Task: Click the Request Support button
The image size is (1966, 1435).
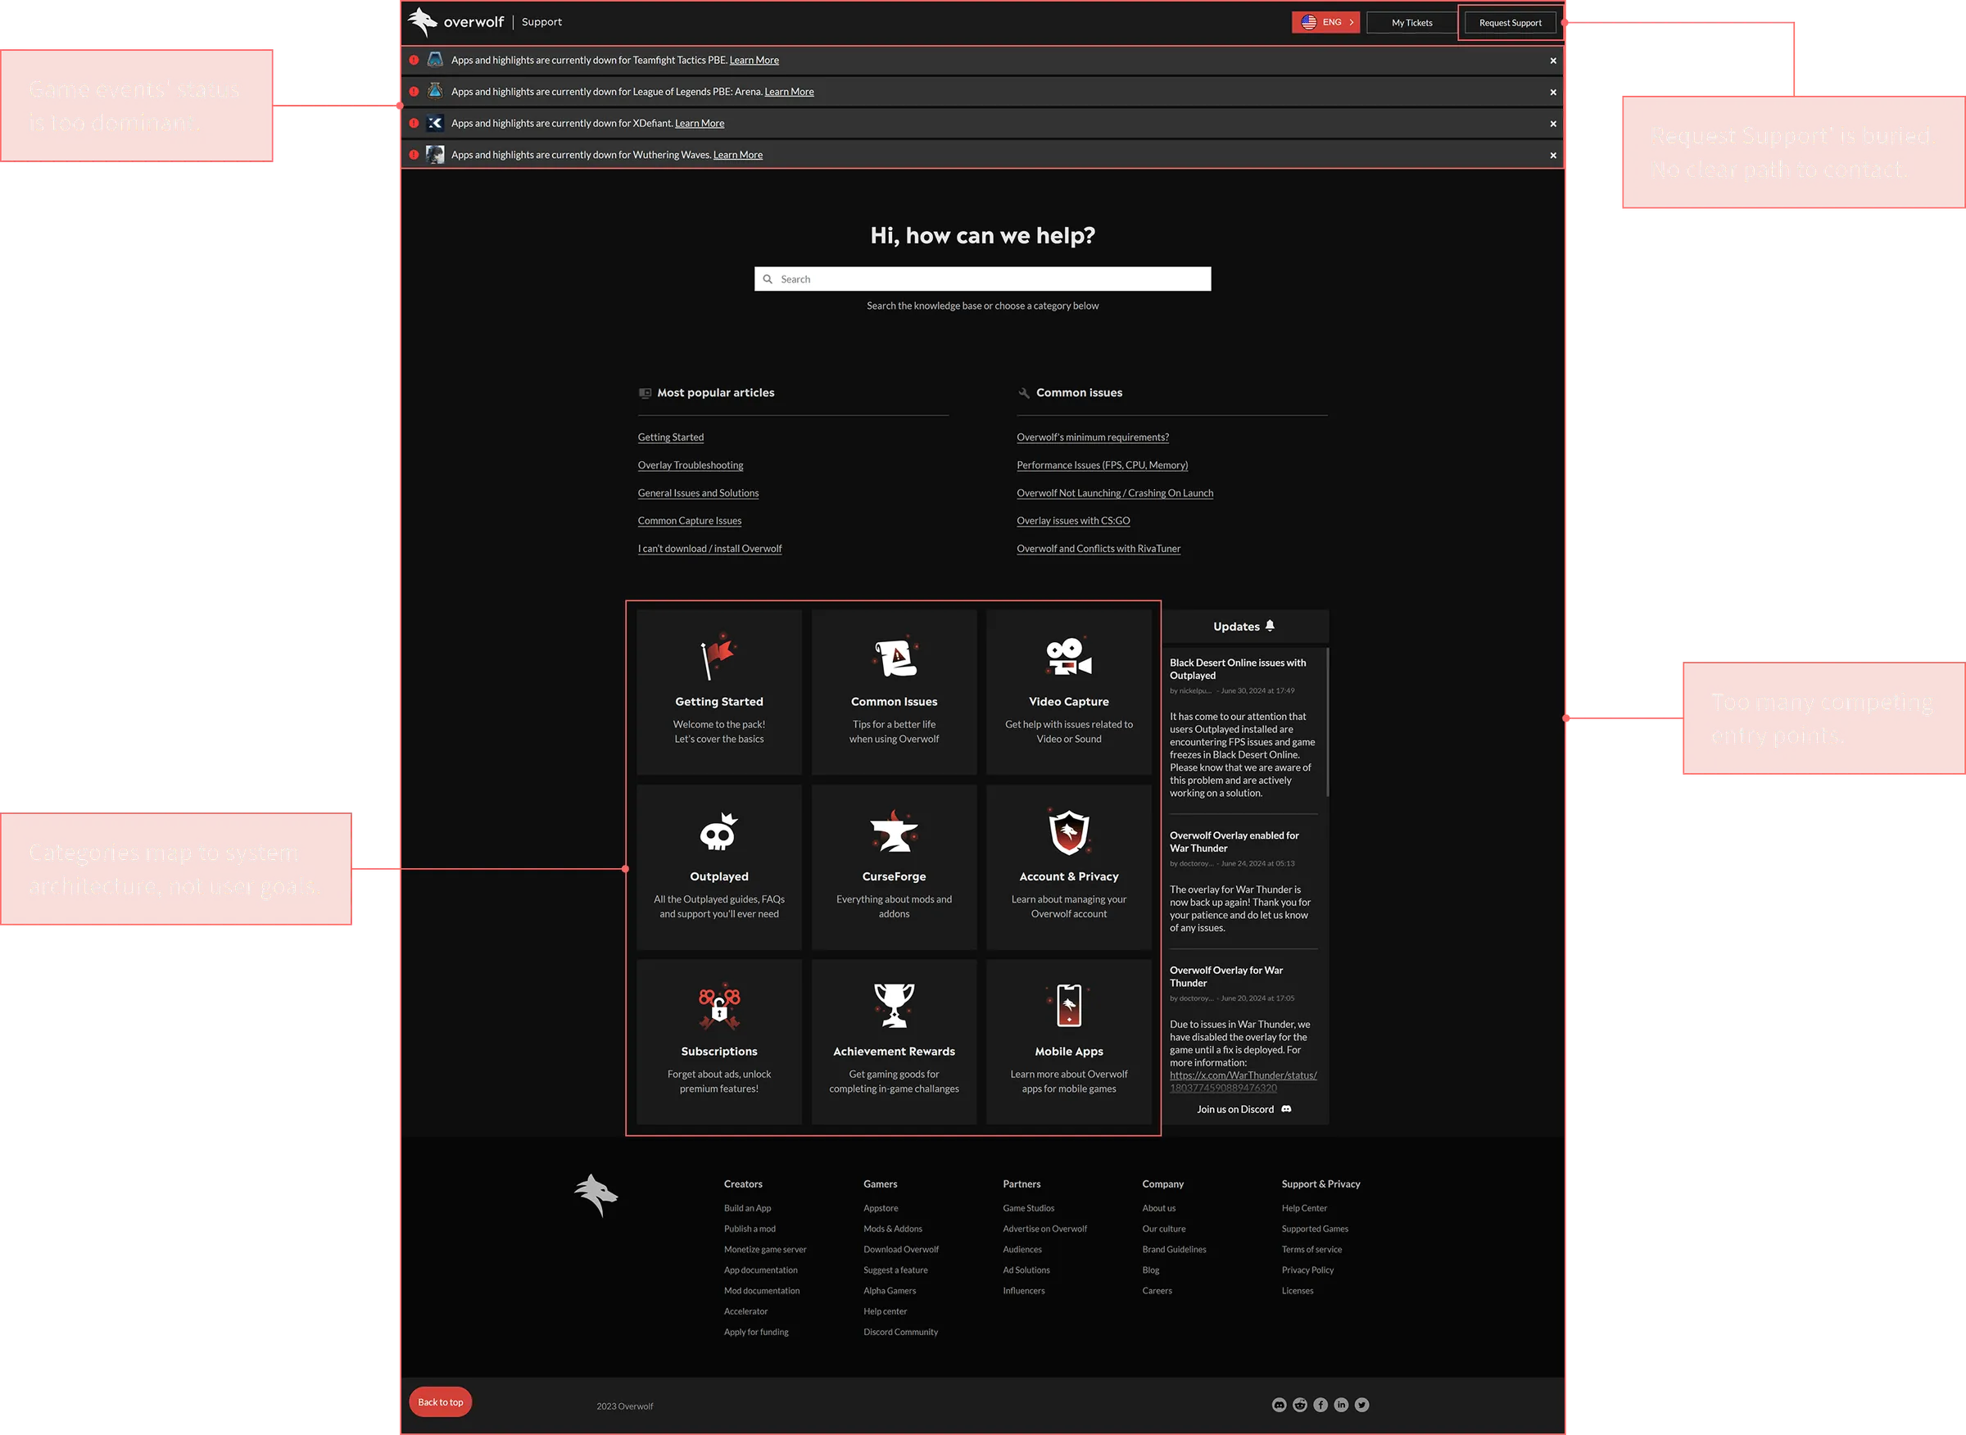Action: tap(1510, 23)
